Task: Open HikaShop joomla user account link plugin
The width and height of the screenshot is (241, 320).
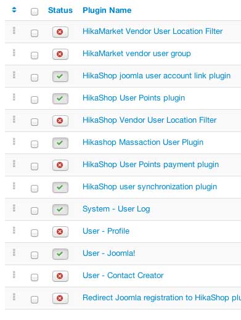Action: point(157,76)
